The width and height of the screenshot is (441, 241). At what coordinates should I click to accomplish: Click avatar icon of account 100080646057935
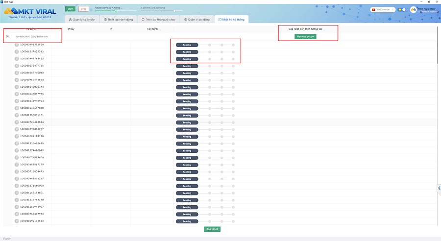[17, 94]
